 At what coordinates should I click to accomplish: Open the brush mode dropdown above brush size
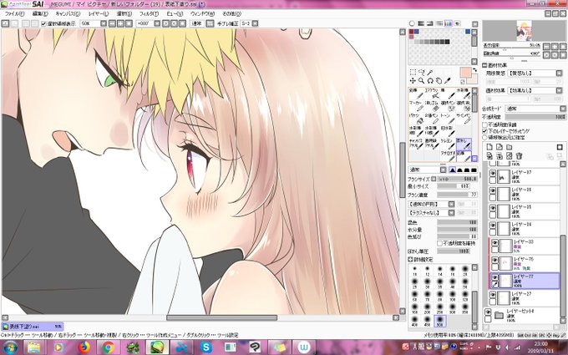point(444,170)
